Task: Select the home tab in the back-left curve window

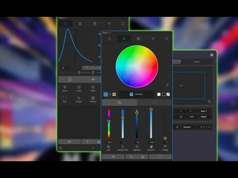Action: click(65, 24)
